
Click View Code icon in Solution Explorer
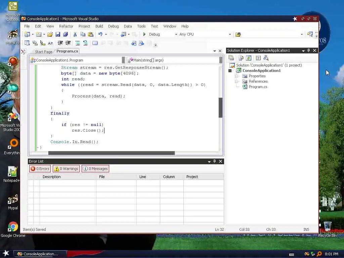pos(258,58)
